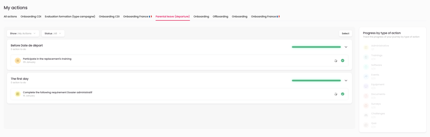430x137 pixels.
Task: Collapse The first day section
Action: pos(346,81)
